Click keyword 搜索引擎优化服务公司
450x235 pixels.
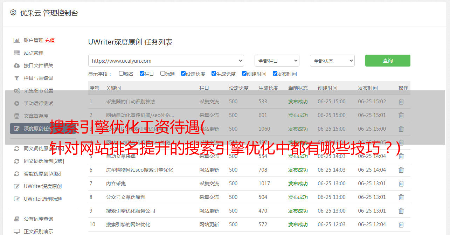[131, 211]
